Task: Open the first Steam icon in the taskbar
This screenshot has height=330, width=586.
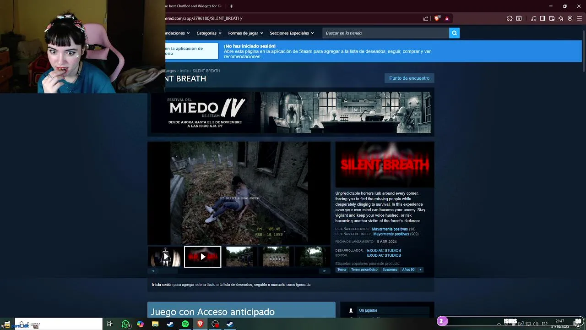Action: (x=170, y=324)
